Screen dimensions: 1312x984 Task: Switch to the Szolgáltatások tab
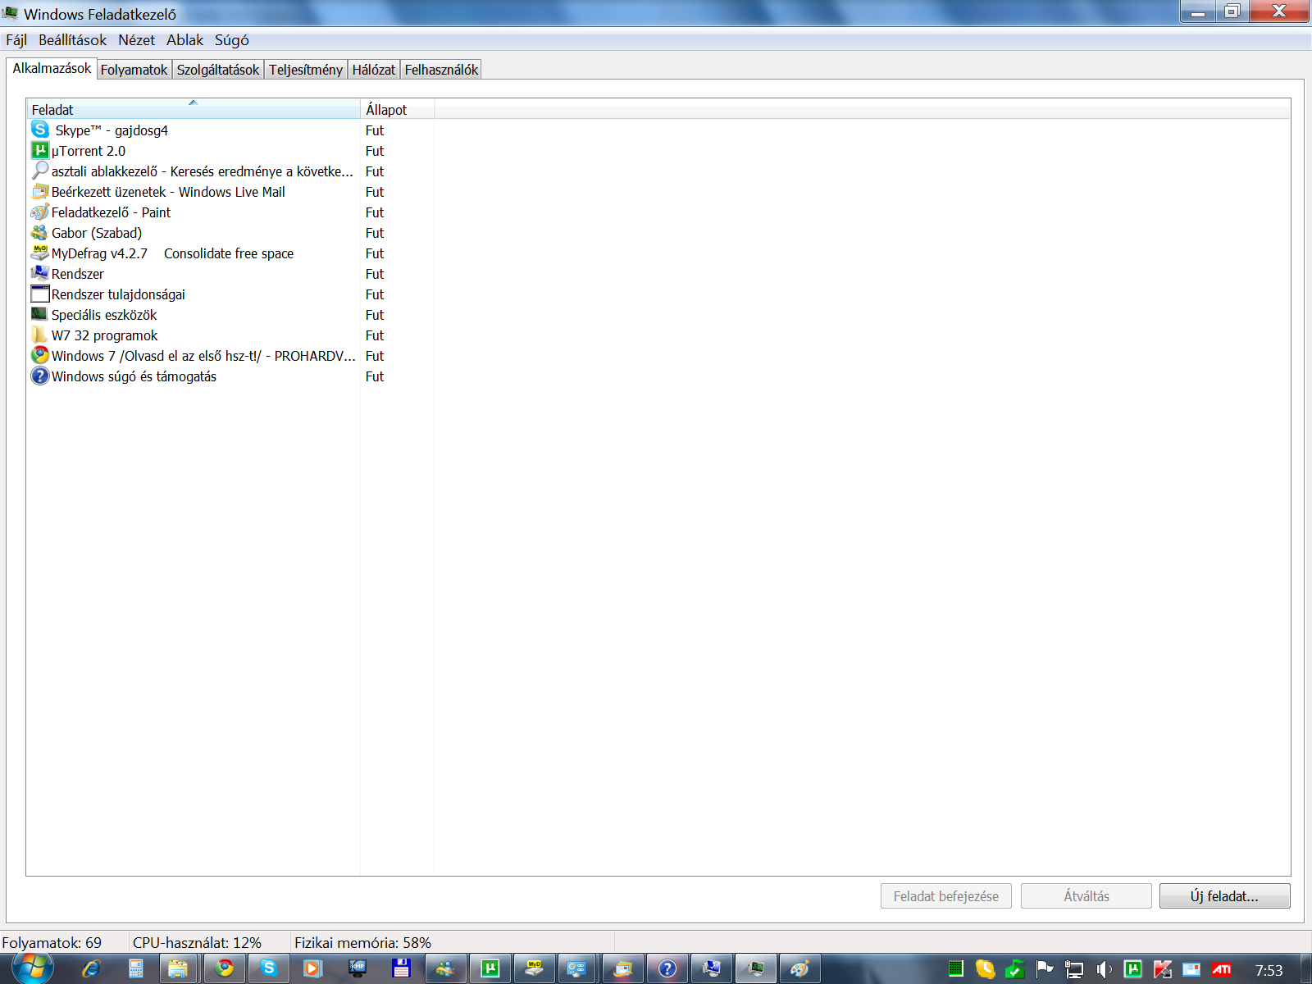(x=218, y=70)
